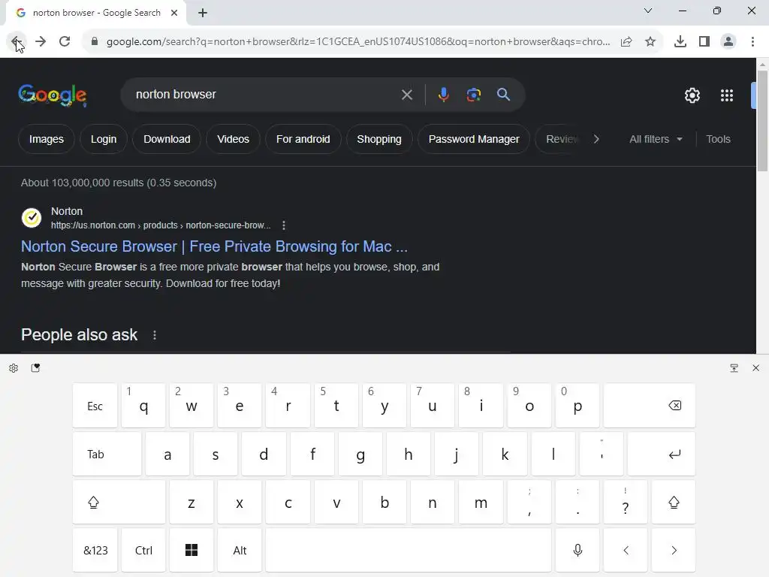Undock the touch keyboard
The image size is (769, 577).
coord(734,368)
